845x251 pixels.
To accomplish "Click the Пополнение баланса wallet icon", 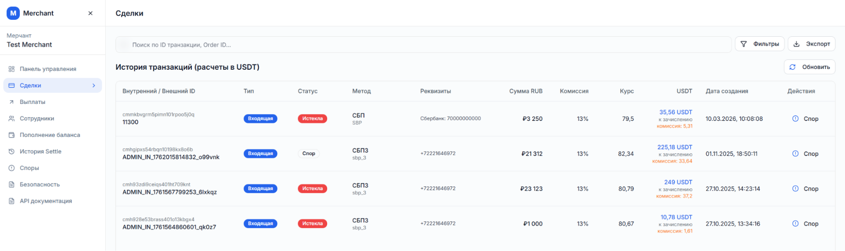I will (x=11, y=135).
